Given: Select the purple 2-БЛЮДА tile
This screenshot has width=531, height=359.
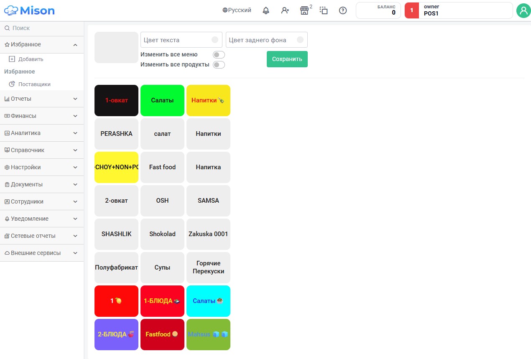Looking at the screenshot, I should point(116,334).
